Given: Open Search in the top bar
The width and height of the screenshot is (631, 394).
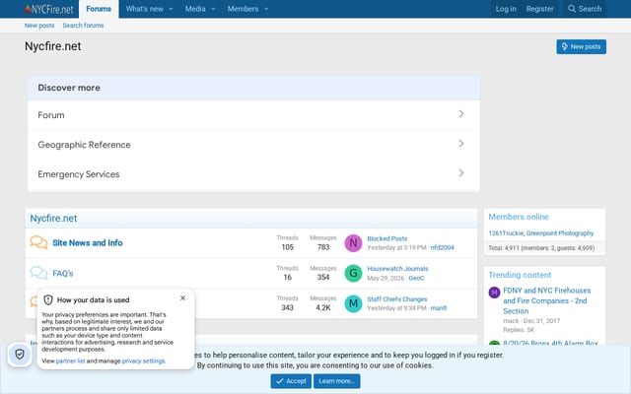Looking at the screenshot, I should click(585, 9).
